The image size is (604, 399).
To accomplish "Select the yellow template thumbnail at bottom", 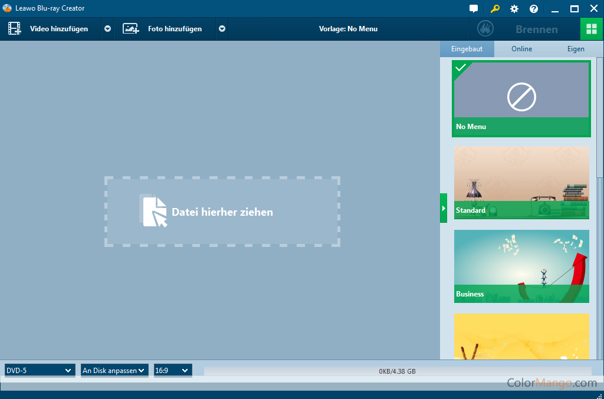I will (x=521, y=337).
